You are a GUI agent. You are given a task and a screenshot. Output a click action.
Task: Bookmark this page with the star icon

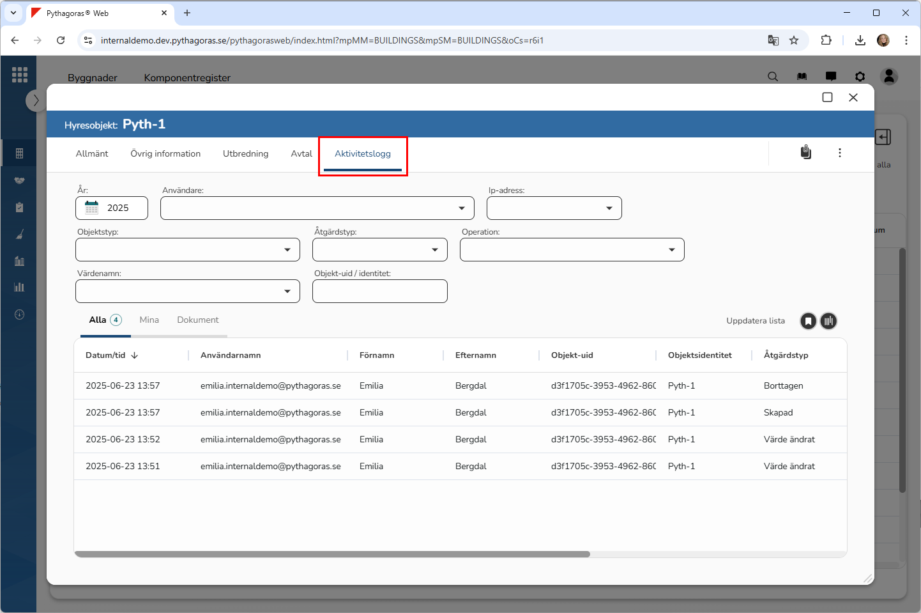[794, 40]
